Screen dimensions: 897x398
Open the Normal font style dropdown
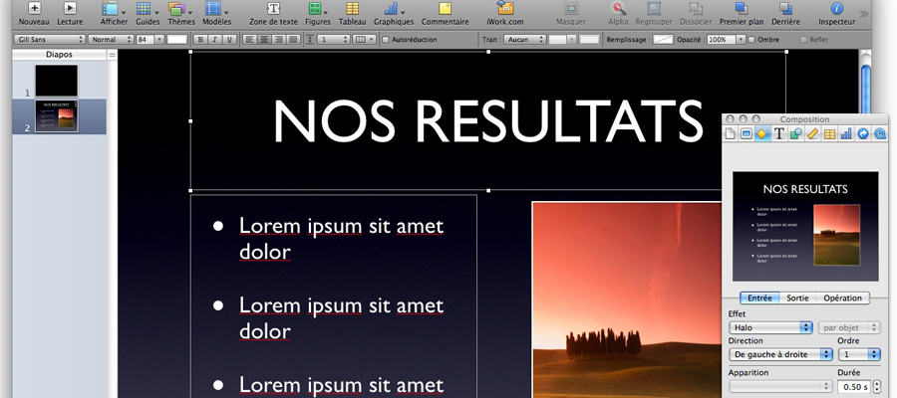click(x=111, y=40)
